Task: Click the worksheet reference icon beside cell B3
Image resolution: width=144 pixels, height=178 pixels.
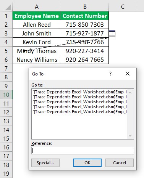Action: 112,34
